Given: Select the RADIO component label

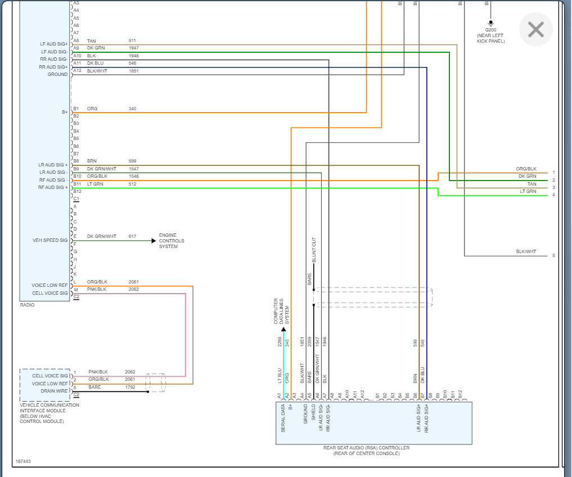Looking at the screenshot, I should [28, 305].
